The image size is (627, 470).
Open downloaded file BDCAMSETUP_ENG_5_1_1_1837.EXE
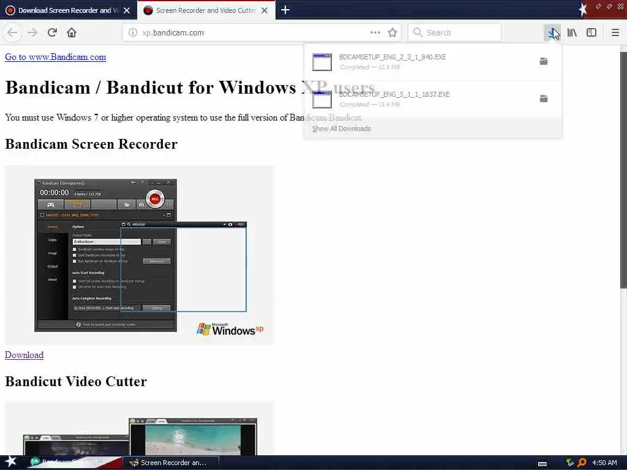point(416,99)
